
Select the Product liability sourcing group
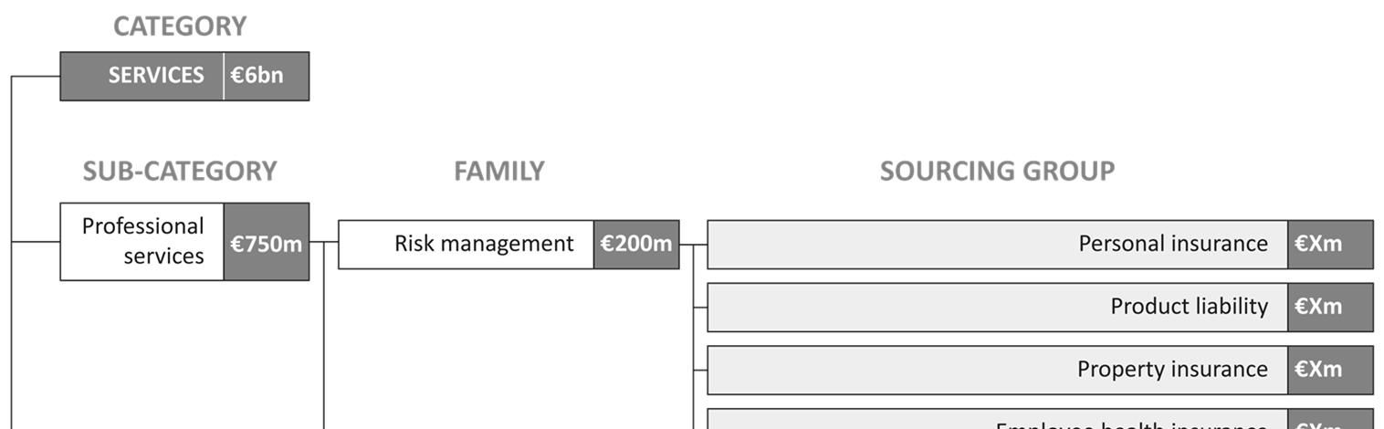(x=997, y=307)
